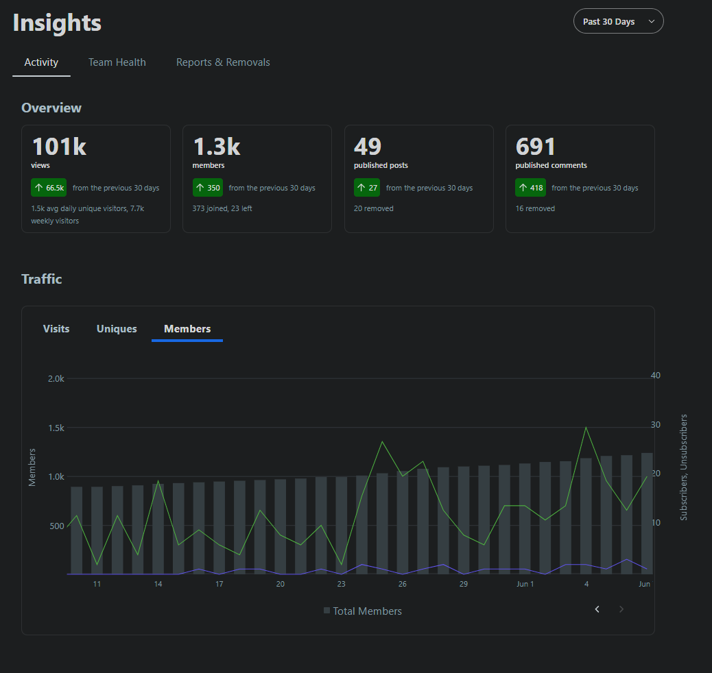Open the Team Health tab
This screenshot has height=673, width=712.
(117, 62)
